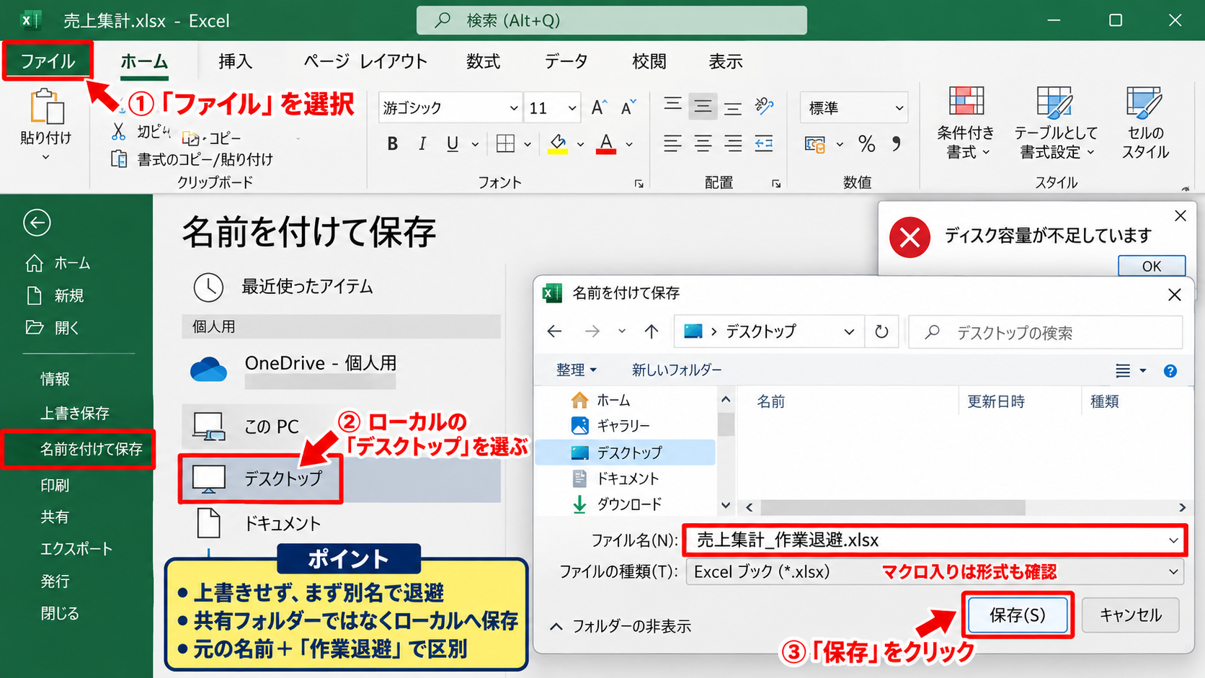Select 名前を付けて保存 in sidebar
This screenshot has width=1205, height=678.
[x=78, y=449]
